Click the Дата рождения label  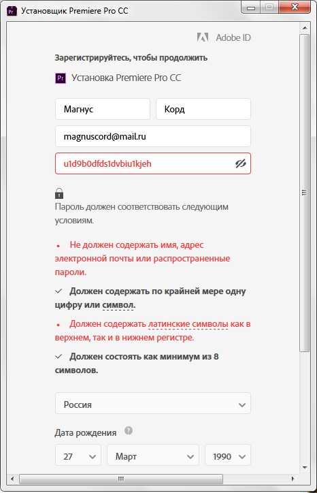[x=86, y=433]
